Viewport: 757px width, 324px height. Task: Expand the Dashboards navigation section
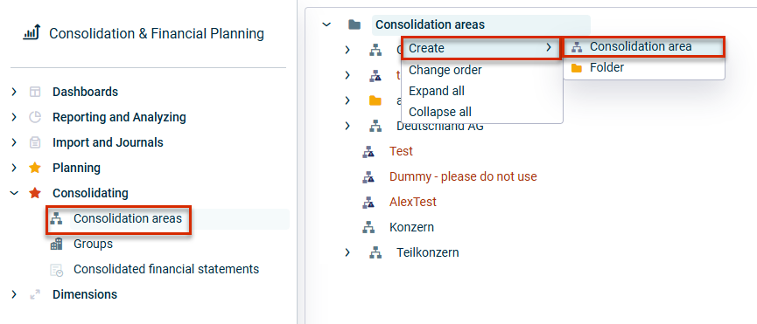click(14, 92)
